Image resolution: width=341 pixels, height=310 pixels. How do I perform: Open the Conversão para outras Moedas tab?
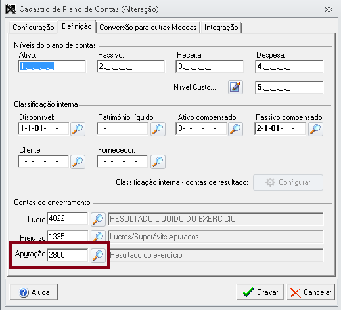pos(148,28)
